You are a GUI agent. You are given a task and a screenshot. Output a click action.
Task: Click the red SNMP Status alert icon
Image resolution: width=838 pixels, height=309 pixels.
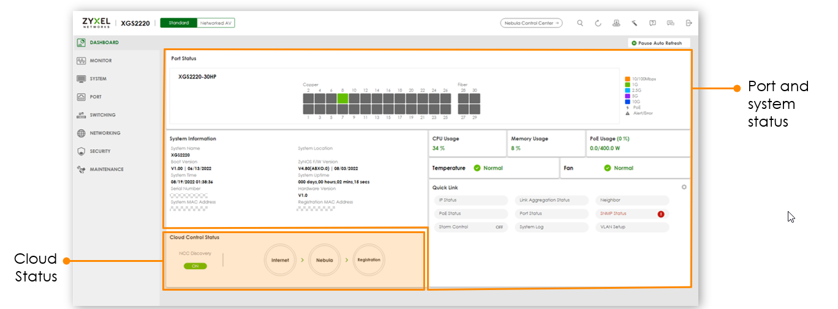(661, 214)
